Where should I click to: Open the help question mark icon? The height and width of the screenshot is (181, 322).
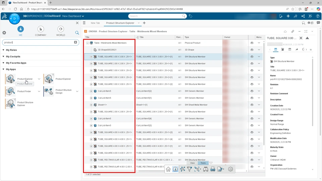[318, 16]
